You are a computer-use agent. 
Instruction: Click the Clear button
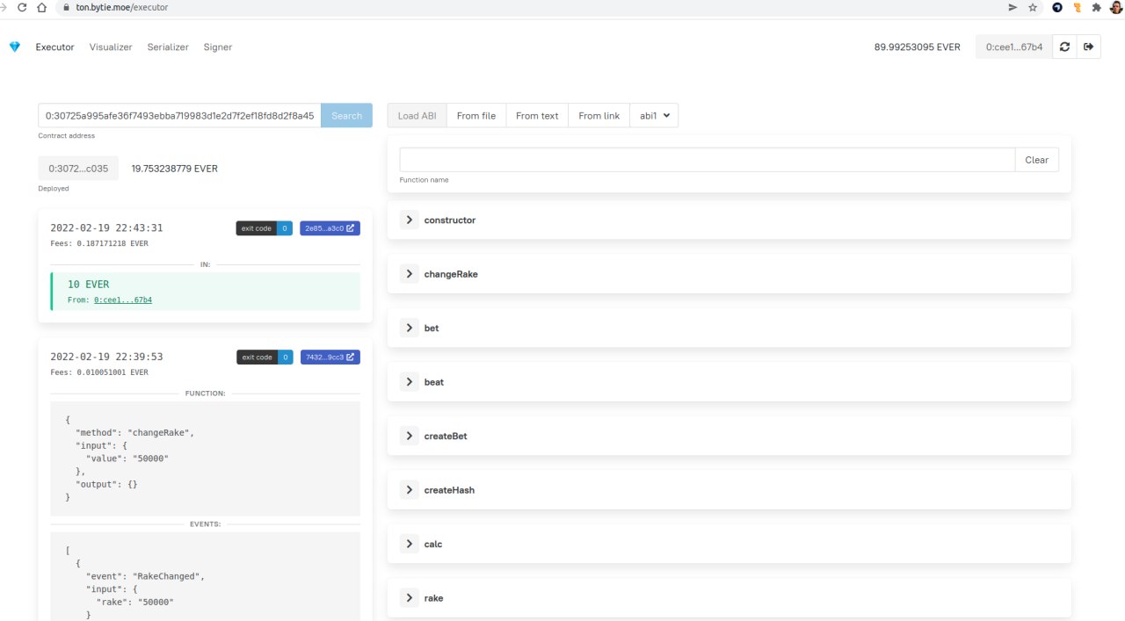coord(1036,160)
